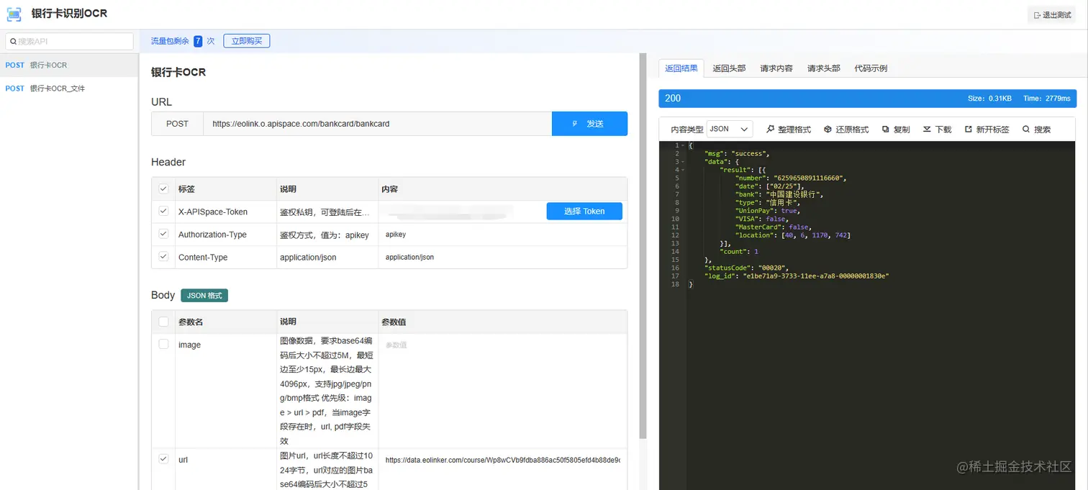The height and width of the screenshot is (490, 1088).
Task: Uncheck the Authorization-Type header checkbox
Action: click(x=163, y=235)
